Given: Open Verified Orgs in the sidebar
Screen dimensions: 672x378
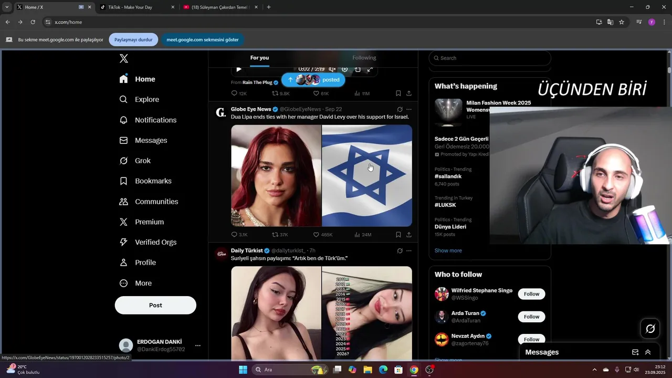Looking at the screenshot, I should click(x=148, y=242).
